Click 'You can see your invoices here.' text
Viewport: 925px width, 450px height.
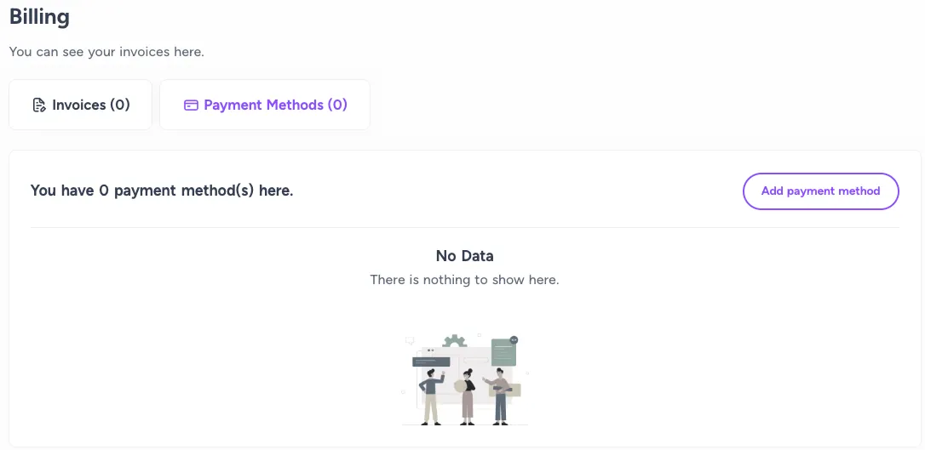[106, 52]
